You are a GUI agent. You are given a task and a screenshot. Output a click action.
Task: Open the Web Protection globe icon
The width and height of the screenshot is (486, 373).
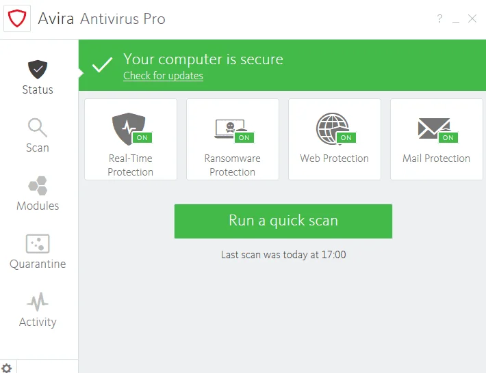(333, 128)
